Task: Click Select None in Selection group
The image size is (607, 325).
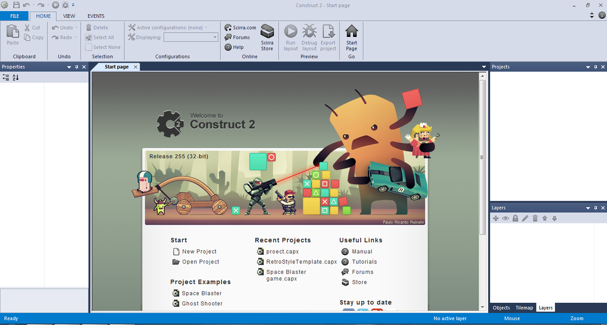Action: click(x=103, y=47)
